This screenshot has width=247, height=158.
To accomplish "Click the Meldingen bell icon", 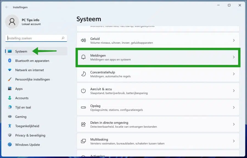I will 83,57.
